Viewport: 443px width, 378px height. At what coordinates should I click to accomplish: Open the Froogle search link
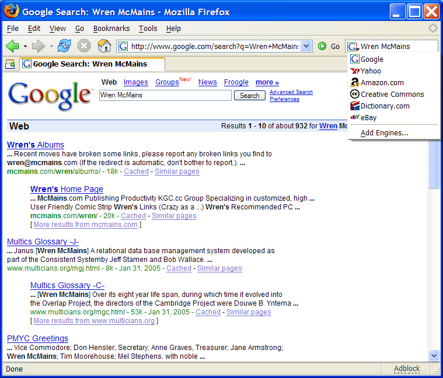coord(236,82)
